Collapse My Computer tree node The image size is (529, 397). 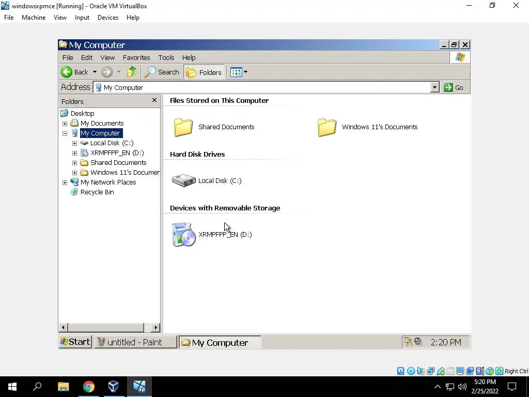click(65, 133)
